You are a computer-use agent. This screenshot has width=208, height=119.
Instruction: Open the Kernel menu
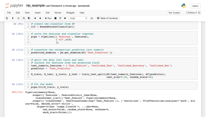tap(58, 13)
